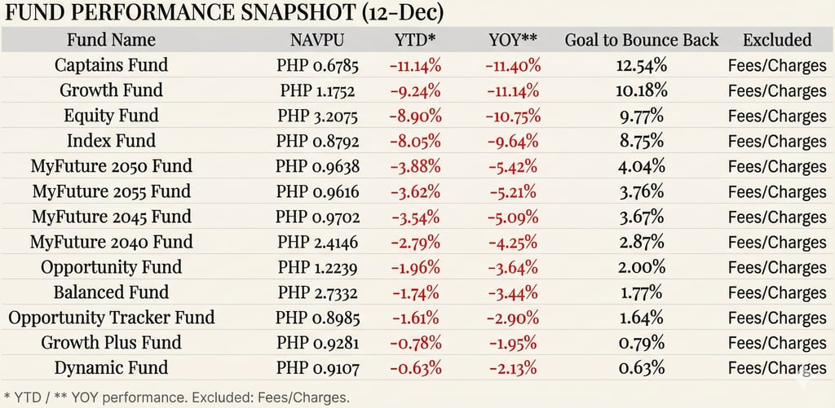Click the Fund Name column header
Screen dimensions: 835x408
point(111,40)
